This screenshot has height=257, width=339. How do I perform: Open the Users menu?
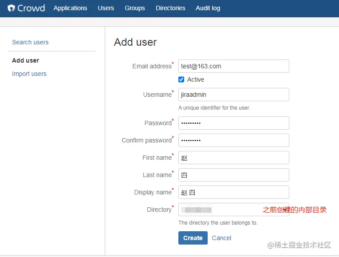click(x=106, y=8)
